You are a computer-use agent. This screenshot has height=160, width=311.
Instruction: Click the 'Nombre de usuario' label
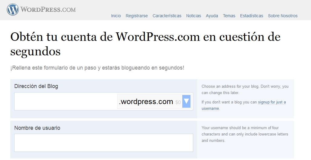pos(37,128)
